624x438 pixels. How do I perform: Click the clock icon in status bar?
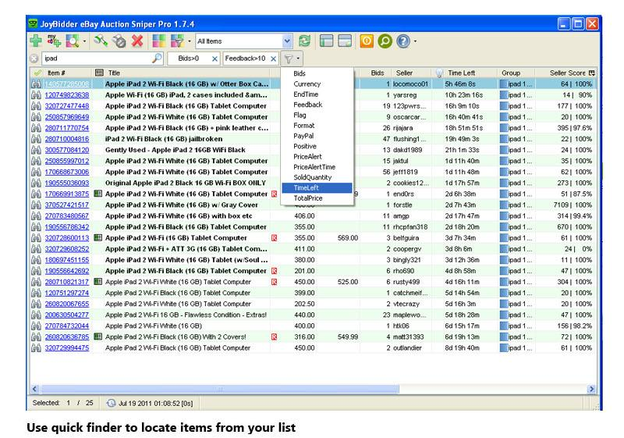(x=111, y=403)
